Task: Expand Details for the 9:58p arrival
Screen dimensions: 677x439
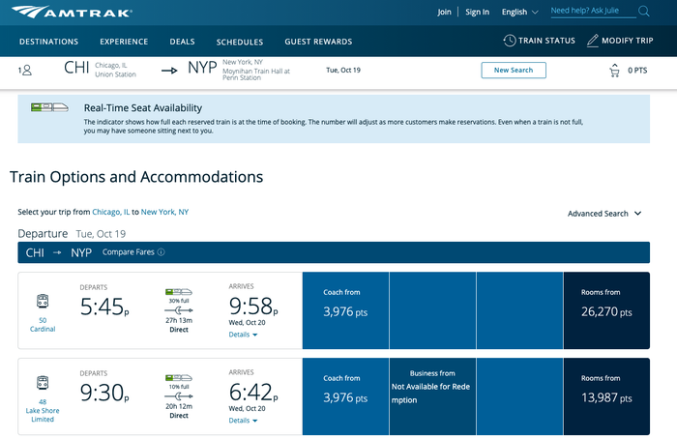Action: point(243,335)
